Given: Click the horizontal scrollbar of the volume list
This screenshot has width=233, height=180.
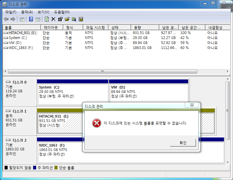Looking at the screenshot, I should 103,71.
